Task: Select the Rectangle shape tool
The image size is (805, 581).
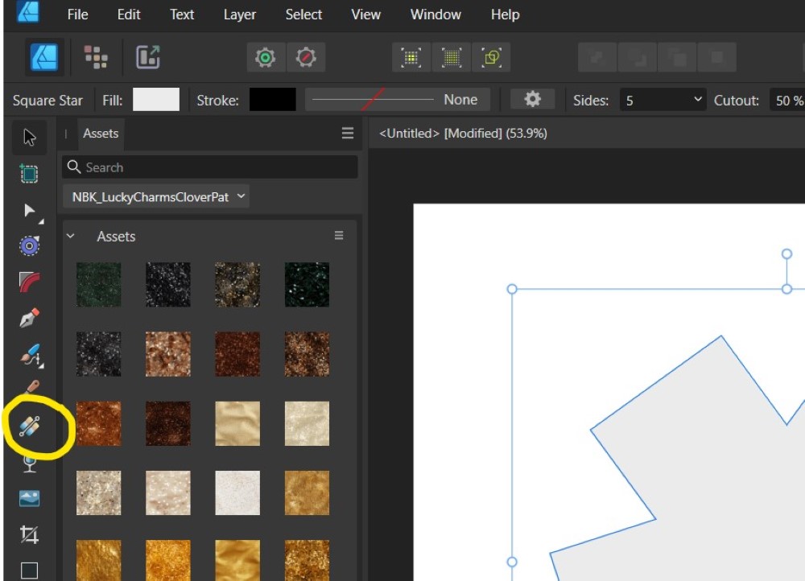Action: [29, 571]
